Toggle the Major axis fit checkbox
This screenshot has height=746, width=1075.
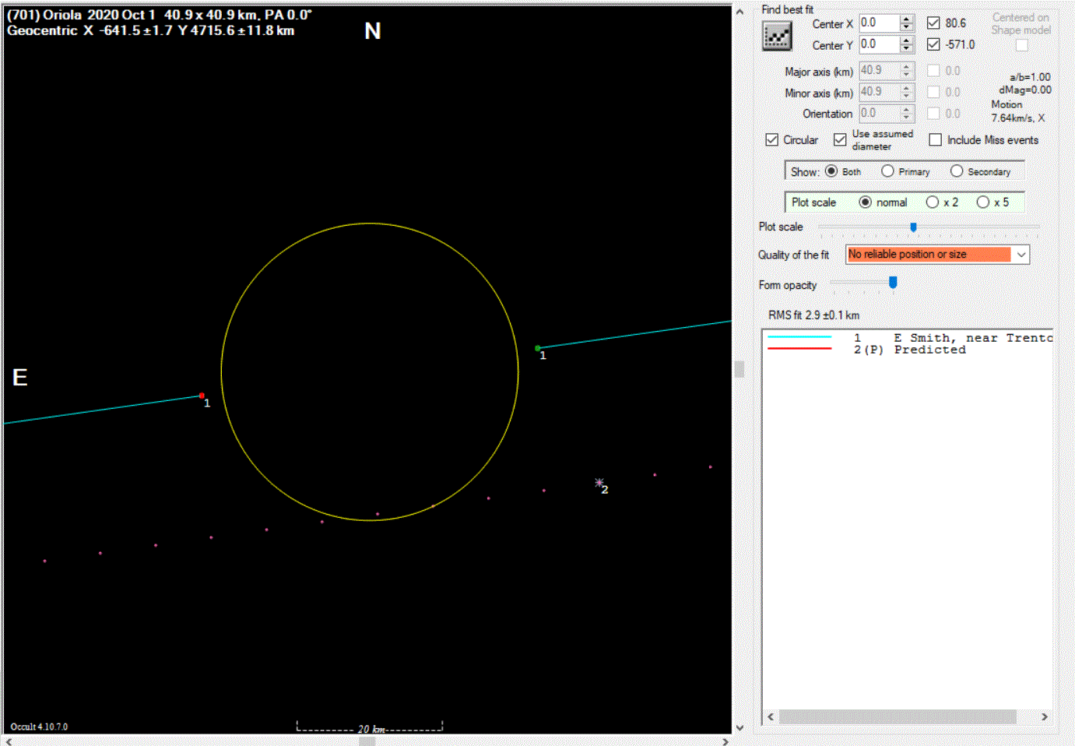click(x=933, y=71)
